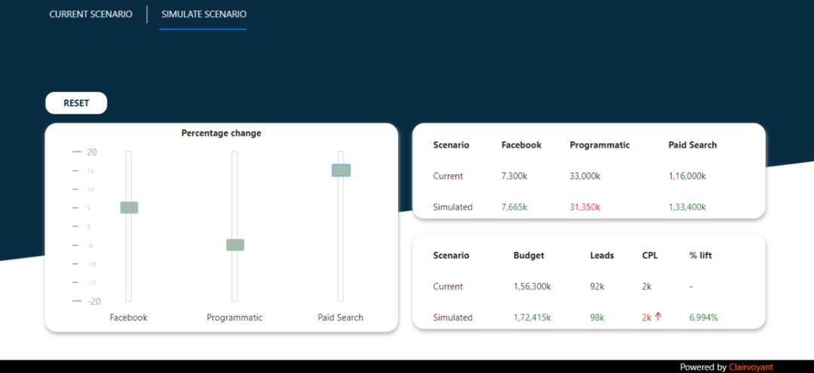Click the bottom of Programmatic slider track

pyautogui.click(x=234, y=299)
